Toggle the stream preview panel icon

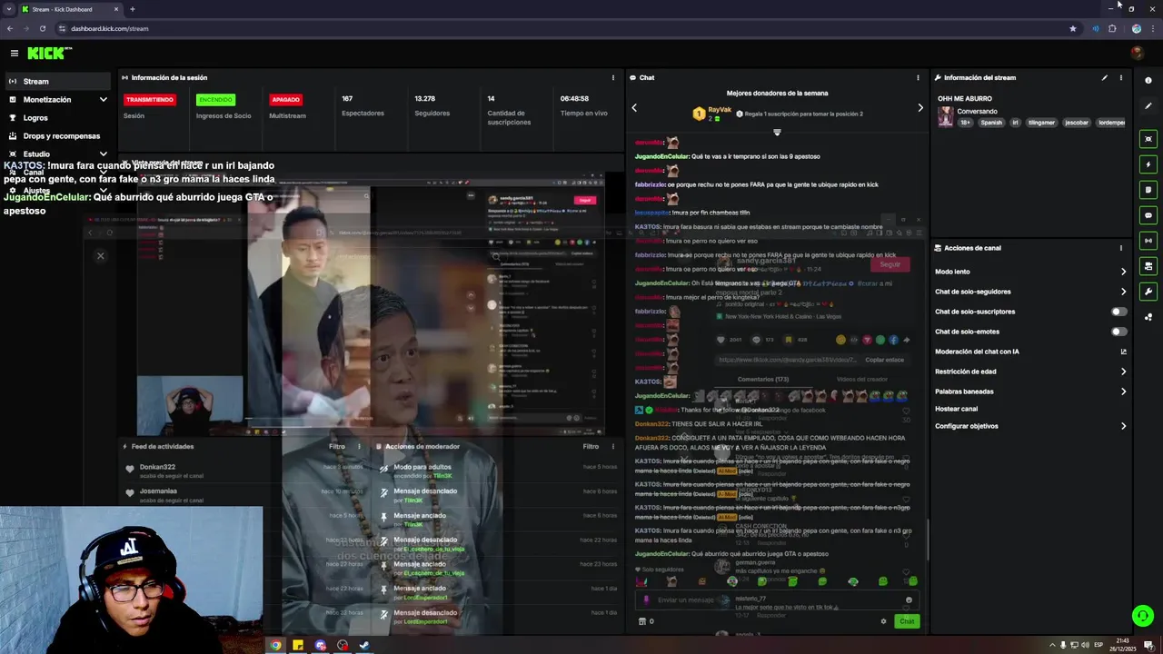pyautogui.click(x=1148, y=139)
